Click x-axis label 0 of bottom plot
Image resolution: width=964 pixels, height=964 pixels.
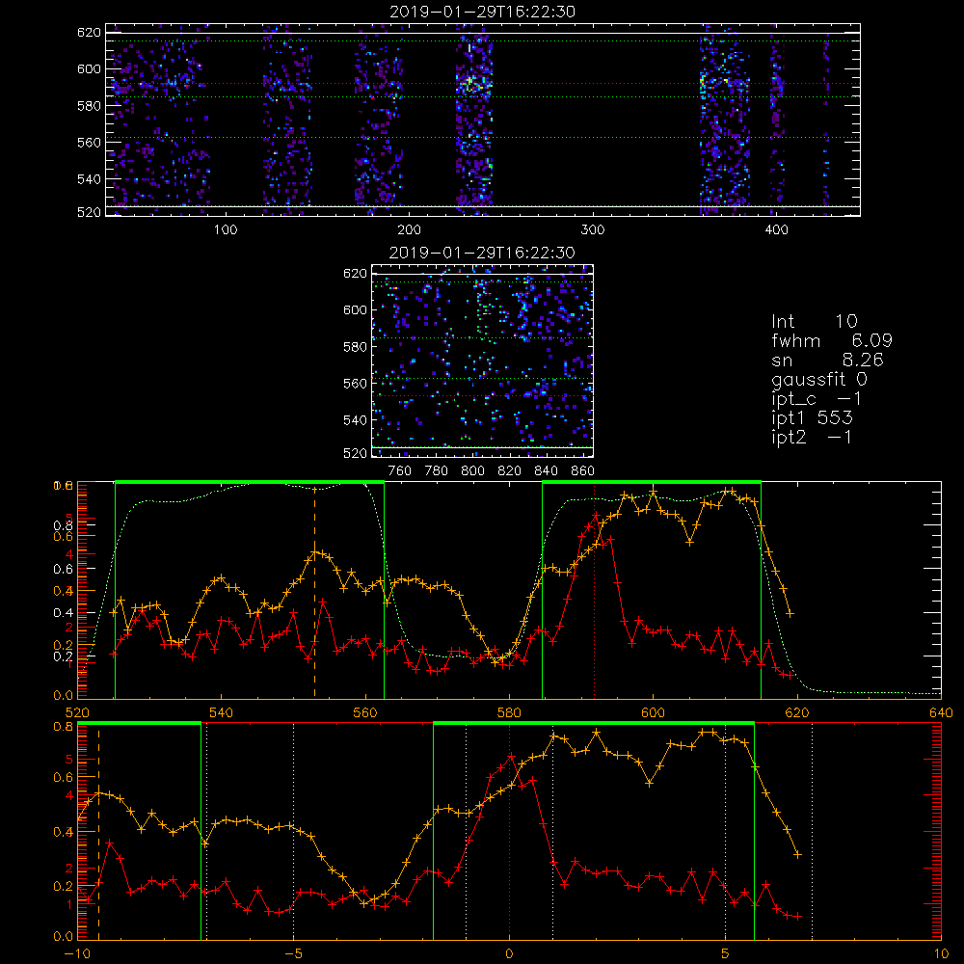(x=509, y=954)
